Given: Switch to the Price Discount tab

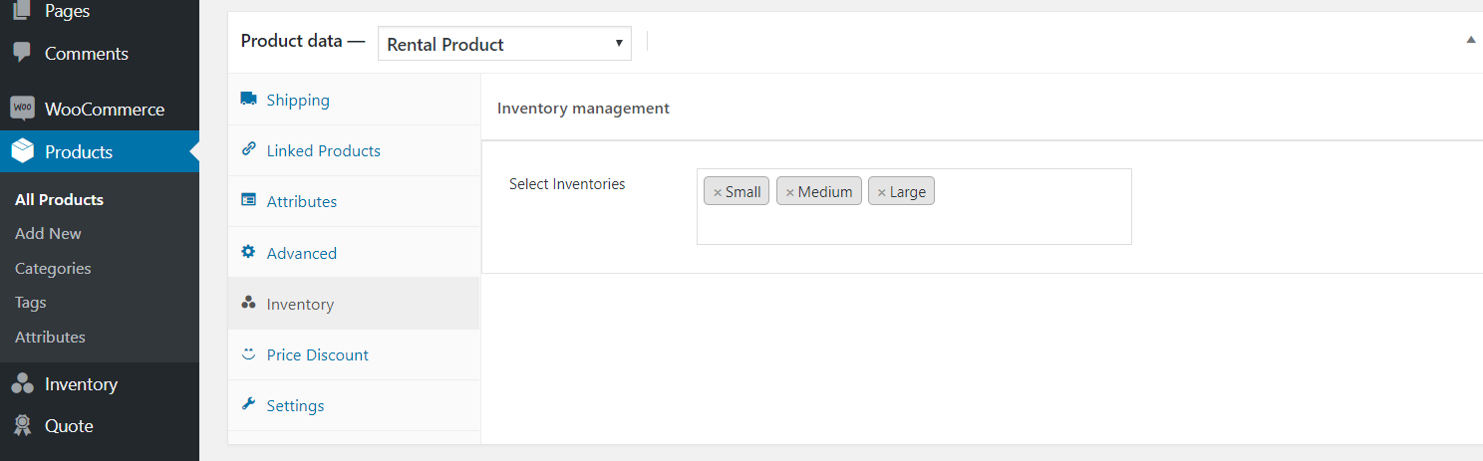Looking at the screenshot, I should [x=317, y=354].
